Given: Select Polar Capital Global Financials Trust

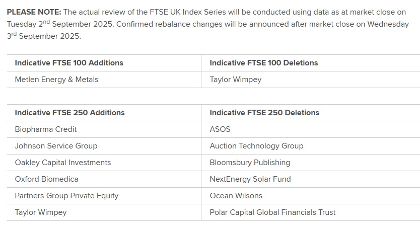Looking at the screenshot, I should point(272,212).
